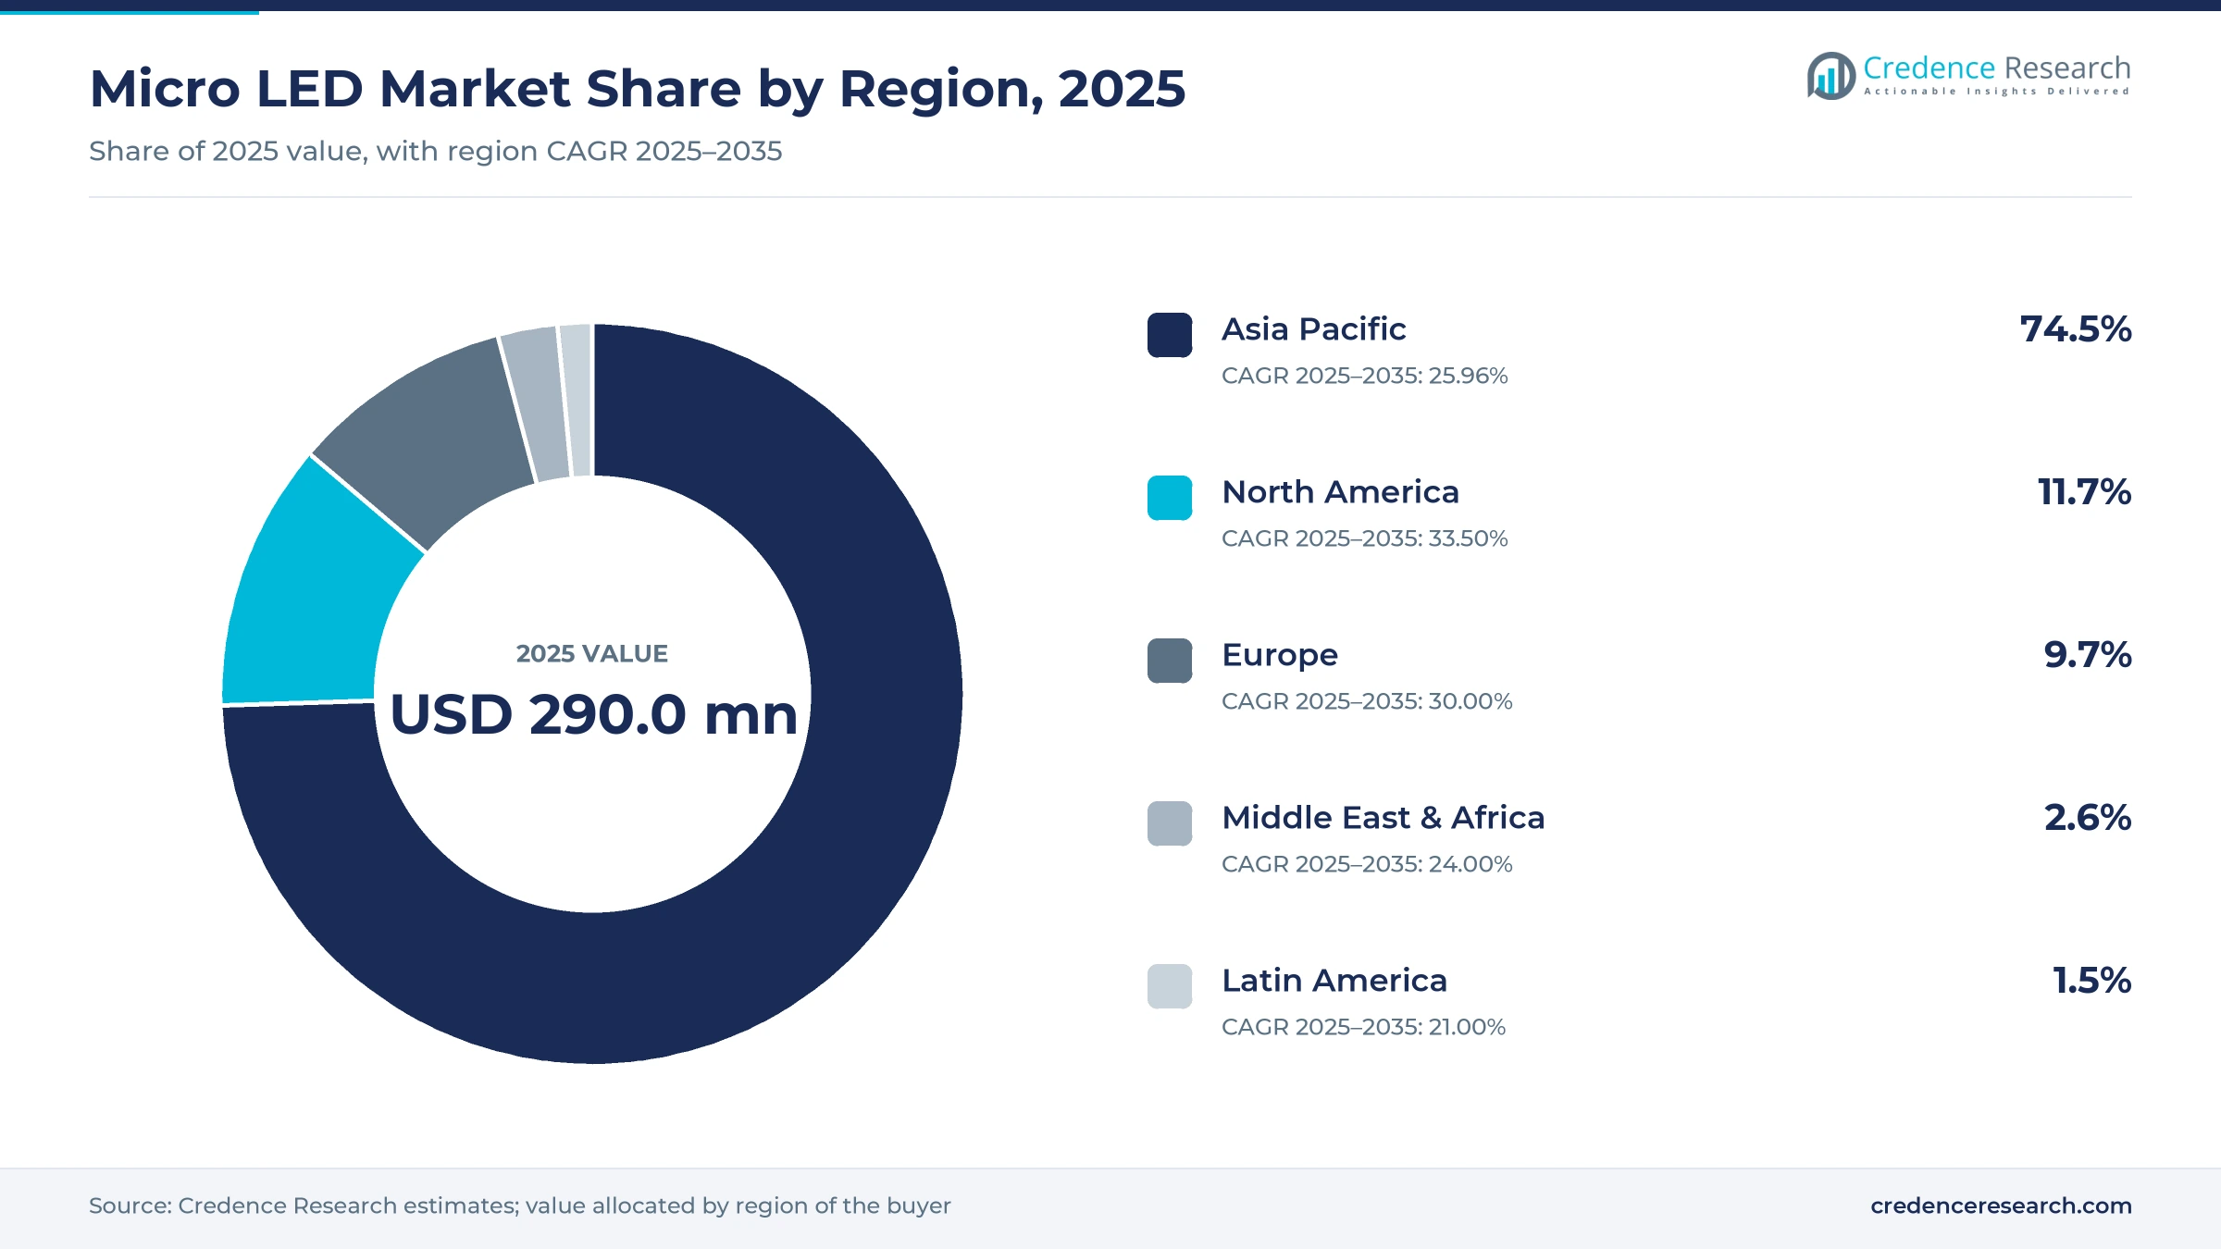This screenshot has height=1249, width=2221.
Task: Click the subtitle 'Share of 2025 value, with region CAGR 2025–2035'
Action: click(436, 151)
